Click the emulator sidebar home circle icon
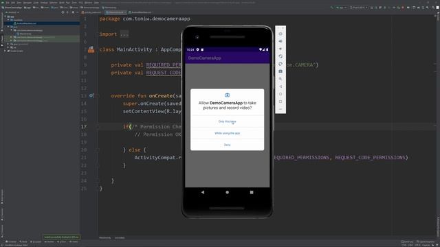The image size is (440, 247). coord(280,94)
